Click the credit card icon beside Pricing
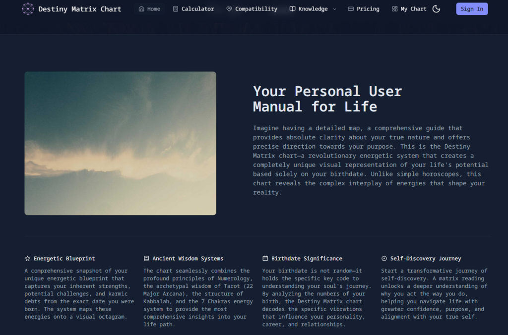Viewport: 508px width, 335px height. (x=351, y=9)
